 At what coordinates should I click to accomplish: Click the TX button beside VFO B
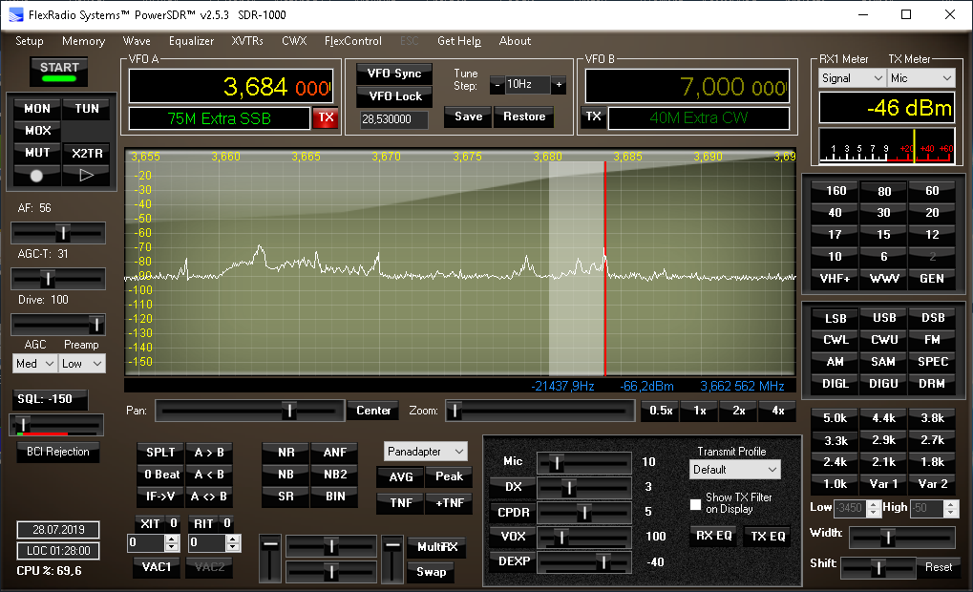(593, 116)
